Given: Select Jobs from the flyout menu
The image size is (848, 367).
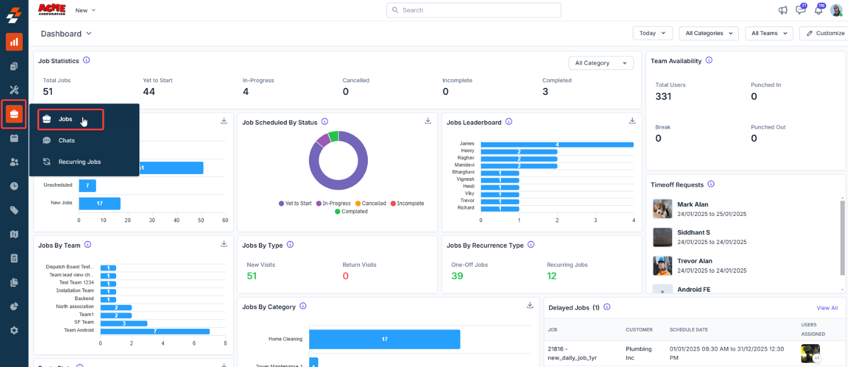Looking at the screenshot, I should 66,119.
